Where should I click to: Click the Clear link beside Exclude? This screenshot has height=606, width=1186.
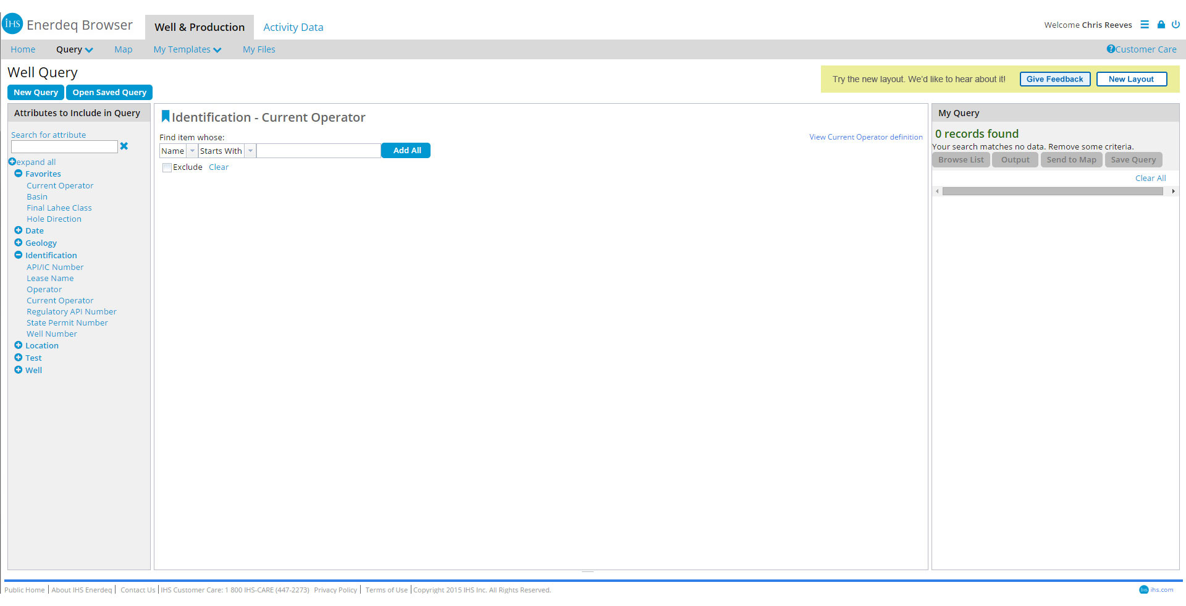coord(219,167)
